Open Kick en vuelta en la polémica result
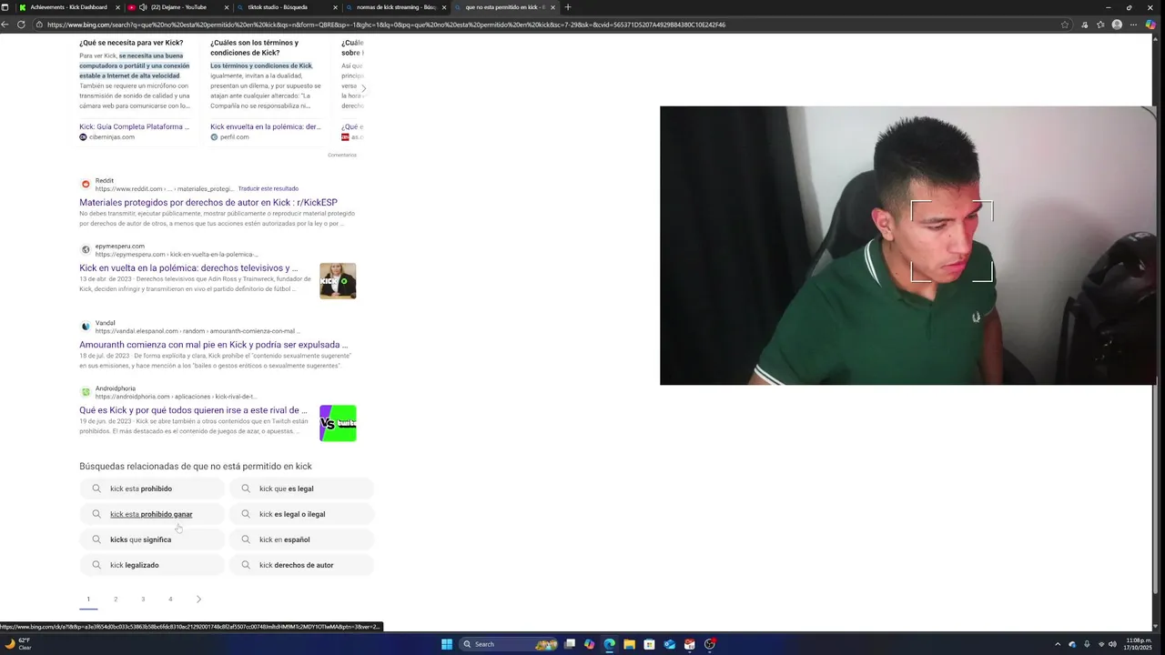 [188, 268]
